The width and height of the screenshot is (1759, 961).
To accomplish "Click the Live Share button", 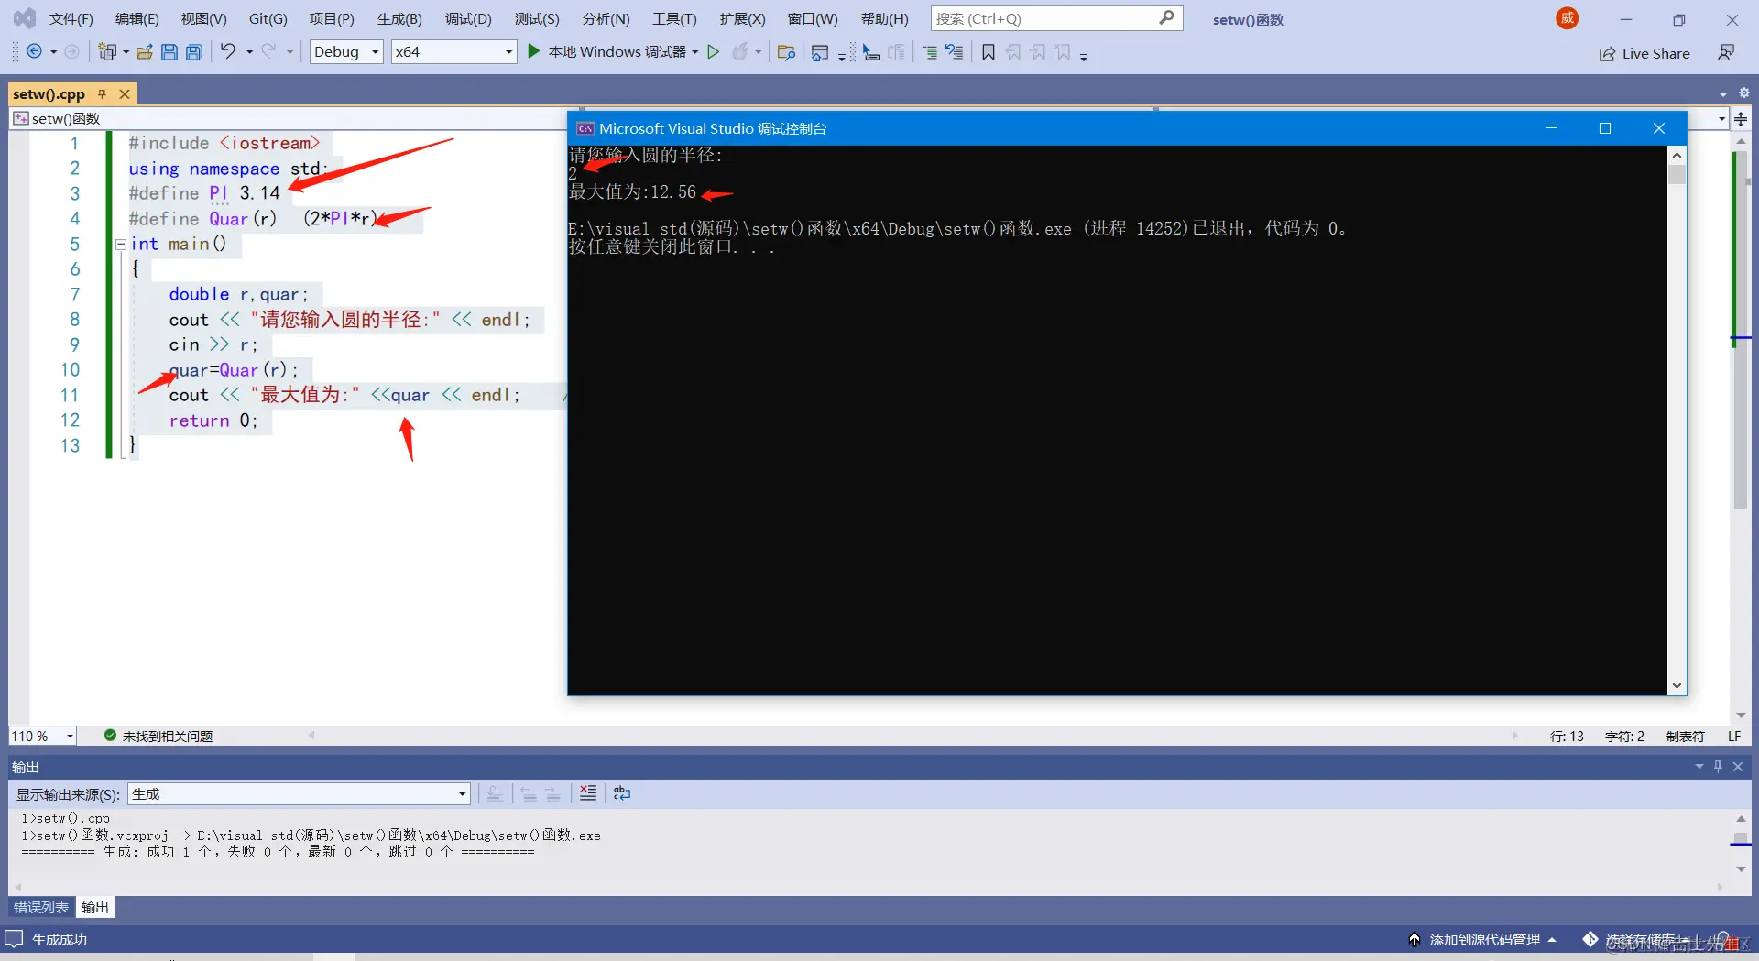I will tap(1644, 53).
